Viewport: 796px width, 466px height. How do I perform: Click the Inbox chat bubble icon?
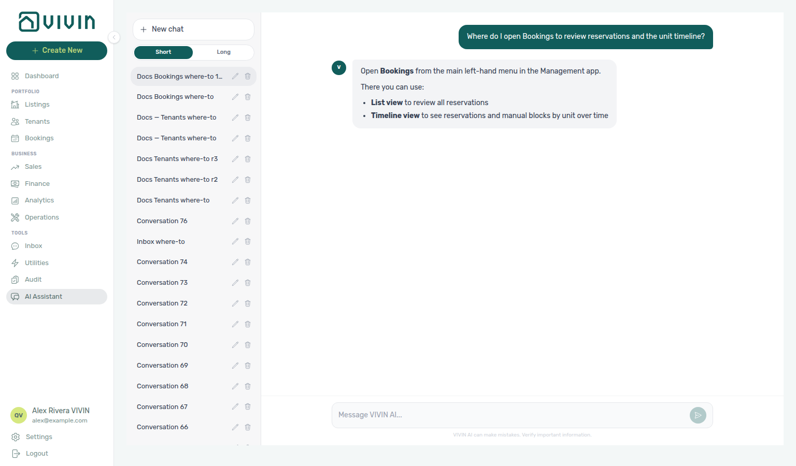coord(15,246)
